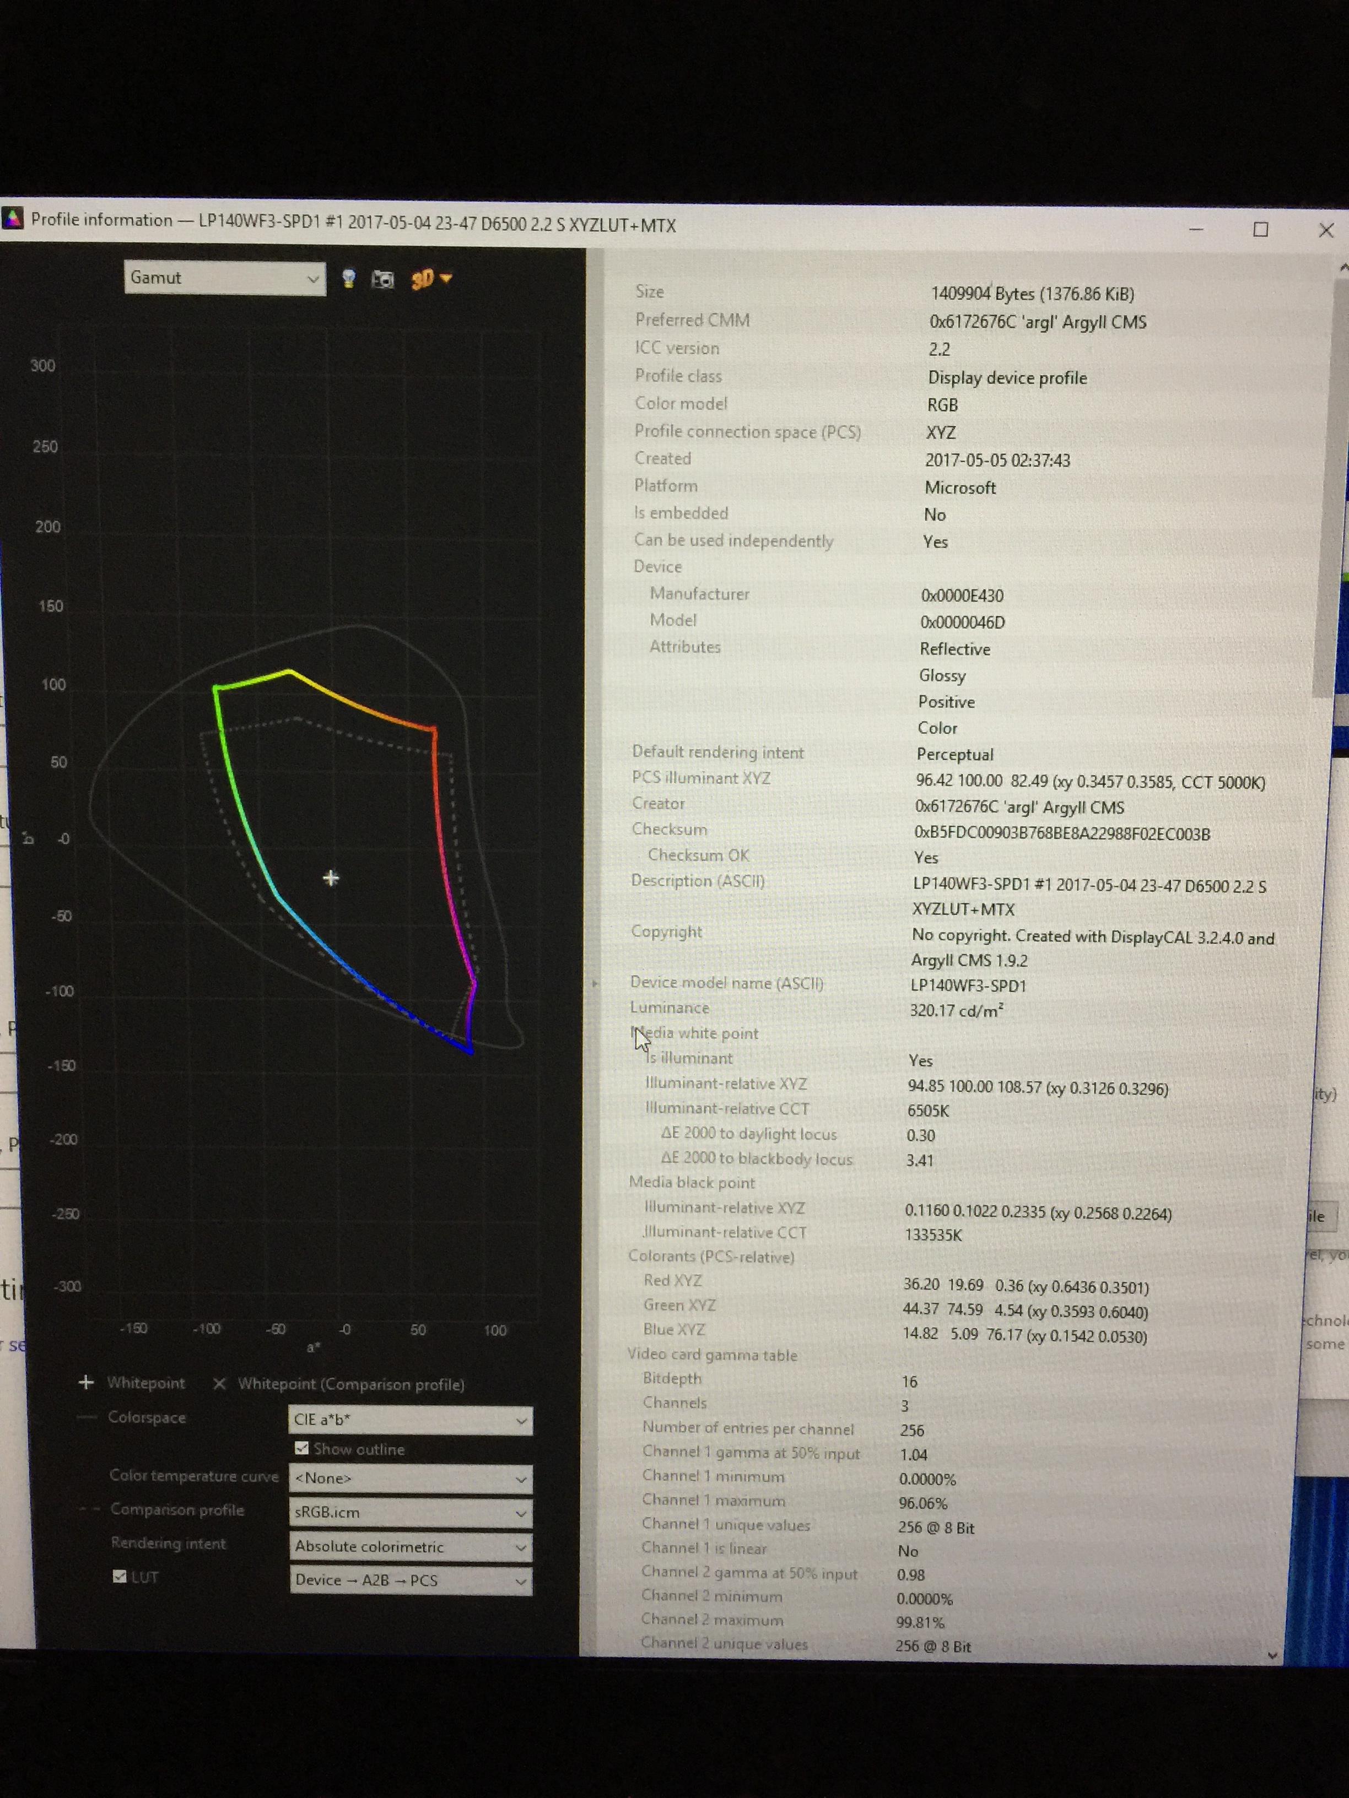This screenshot has height=1798, width=1349.
Task: Click the Platform value Microsoft
Action: [961, 489]
